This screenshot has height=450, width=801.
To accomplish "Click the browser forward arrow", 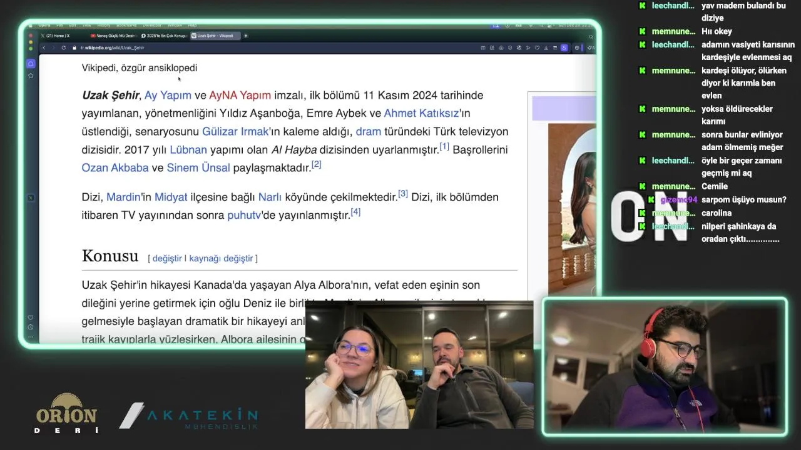I will 53,47.
